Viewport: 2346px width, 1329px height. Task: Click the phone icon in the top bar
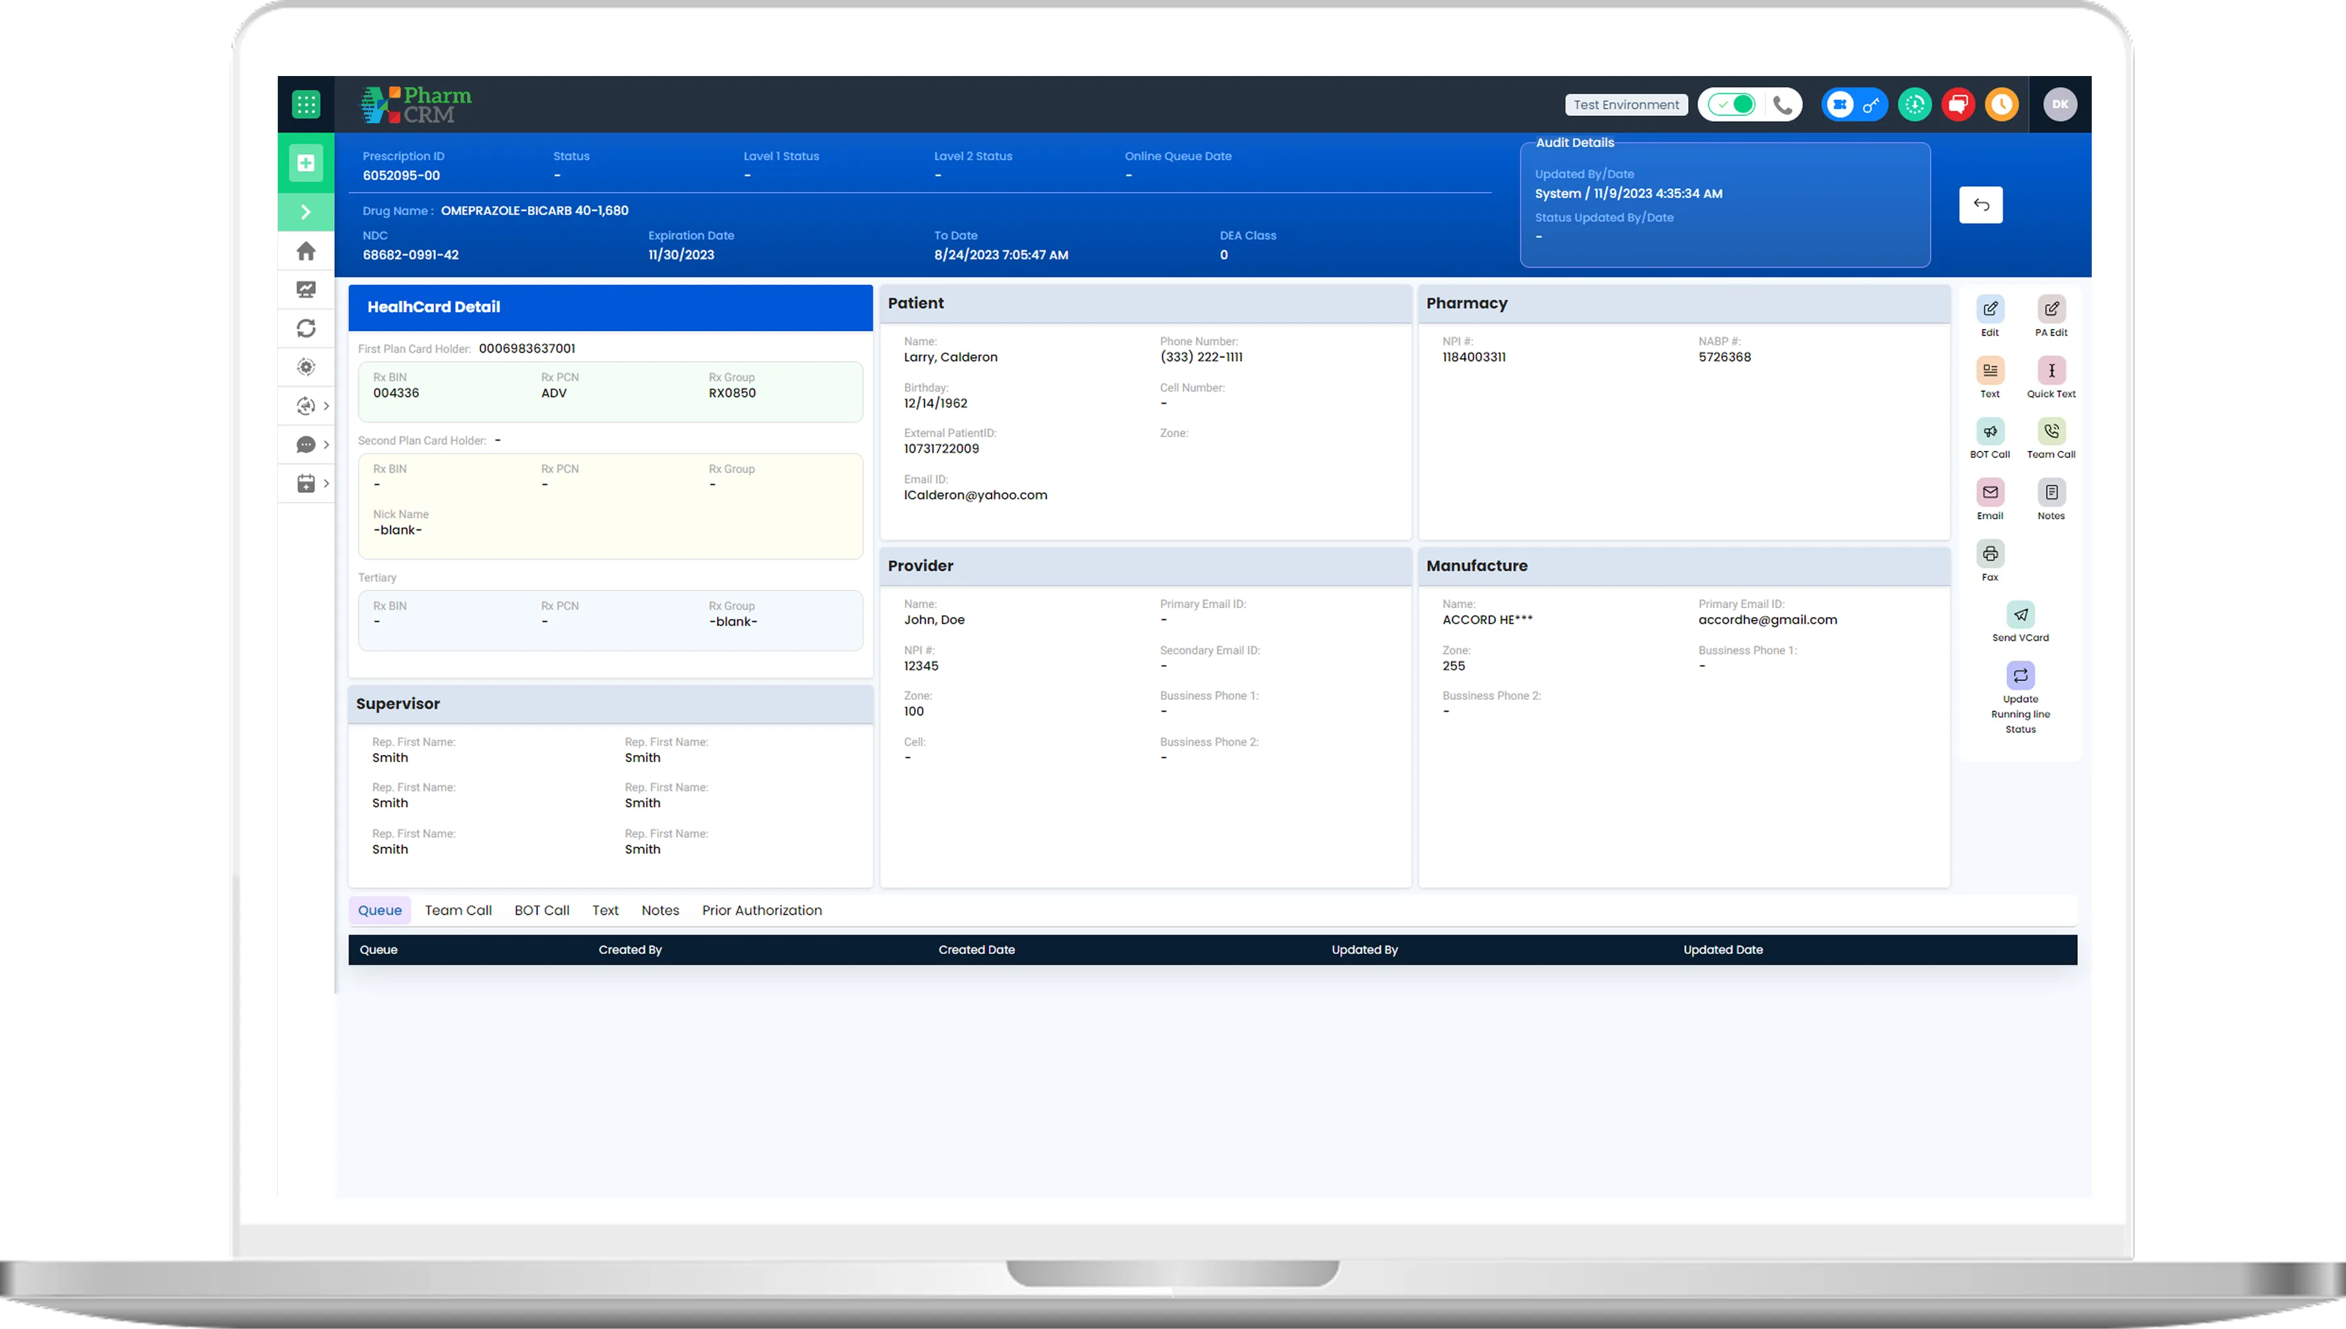tap(1783, 104)
